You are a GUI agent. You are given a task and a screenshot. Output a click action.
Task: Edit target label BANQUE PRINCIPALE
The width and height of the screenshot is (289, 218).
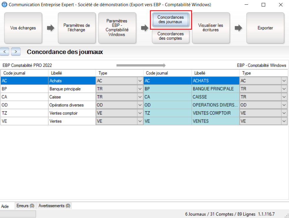coord(216,89)
